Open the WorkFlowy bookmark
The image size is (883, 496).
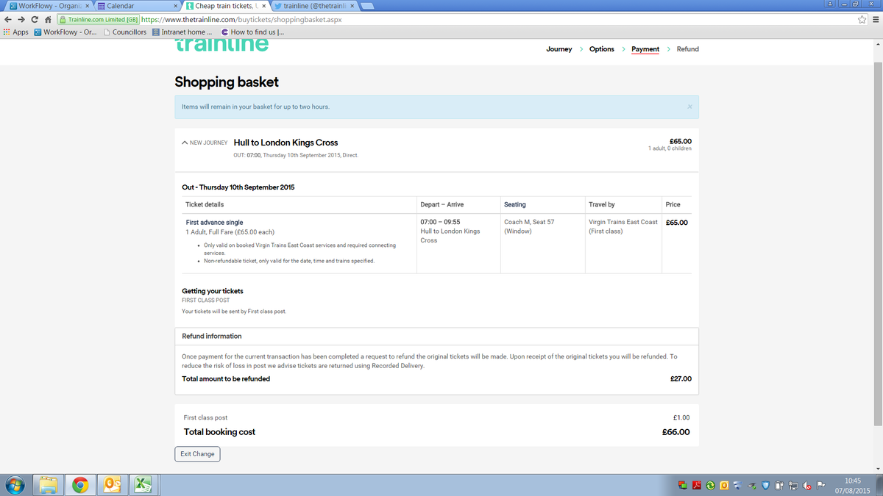65,32
